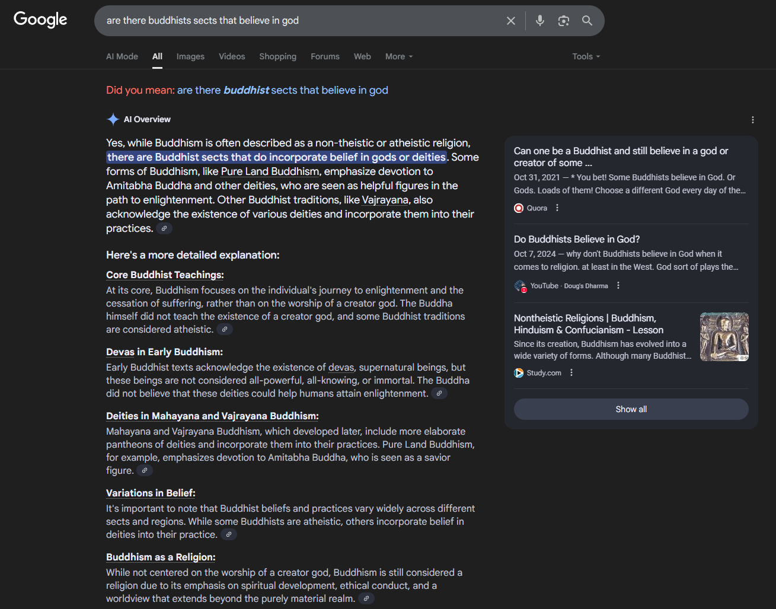Open the three-dot menu beside Doug's Dharma
The width and height of the screenshot is (776, 609).
point(618,286)
